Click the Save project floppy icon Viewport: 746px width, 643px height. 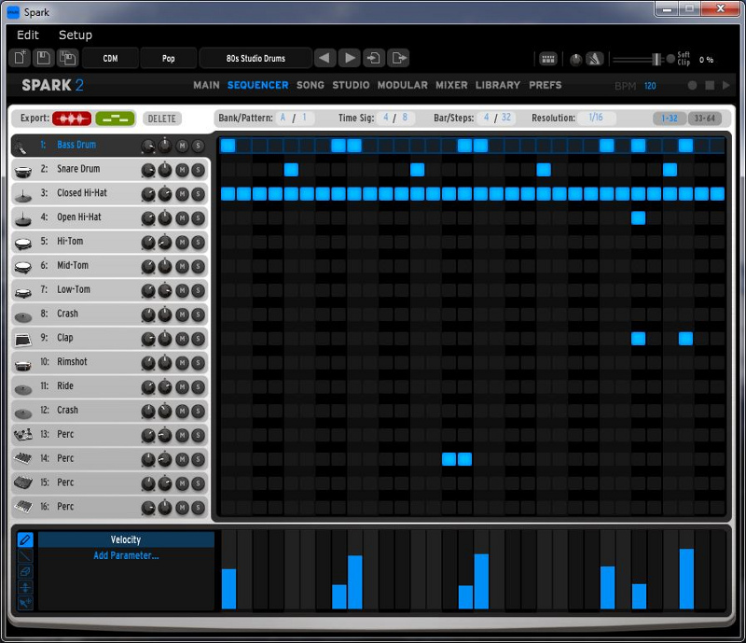coord(43,58)
